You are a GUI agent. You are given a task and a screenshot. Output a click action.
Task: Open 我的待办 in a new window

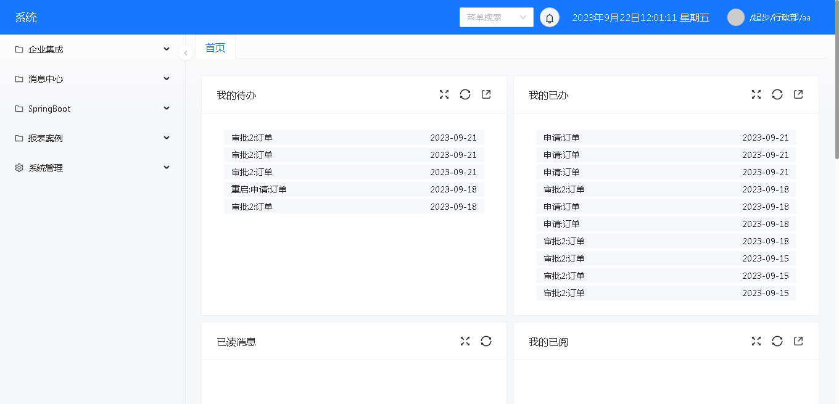pyautogui.click(x=486, y=94)
